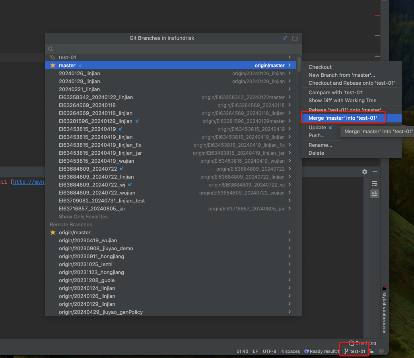Click the tag icon beside test-01
The height and width of the screenshot is (358, 414).
(x=53, y=57)
